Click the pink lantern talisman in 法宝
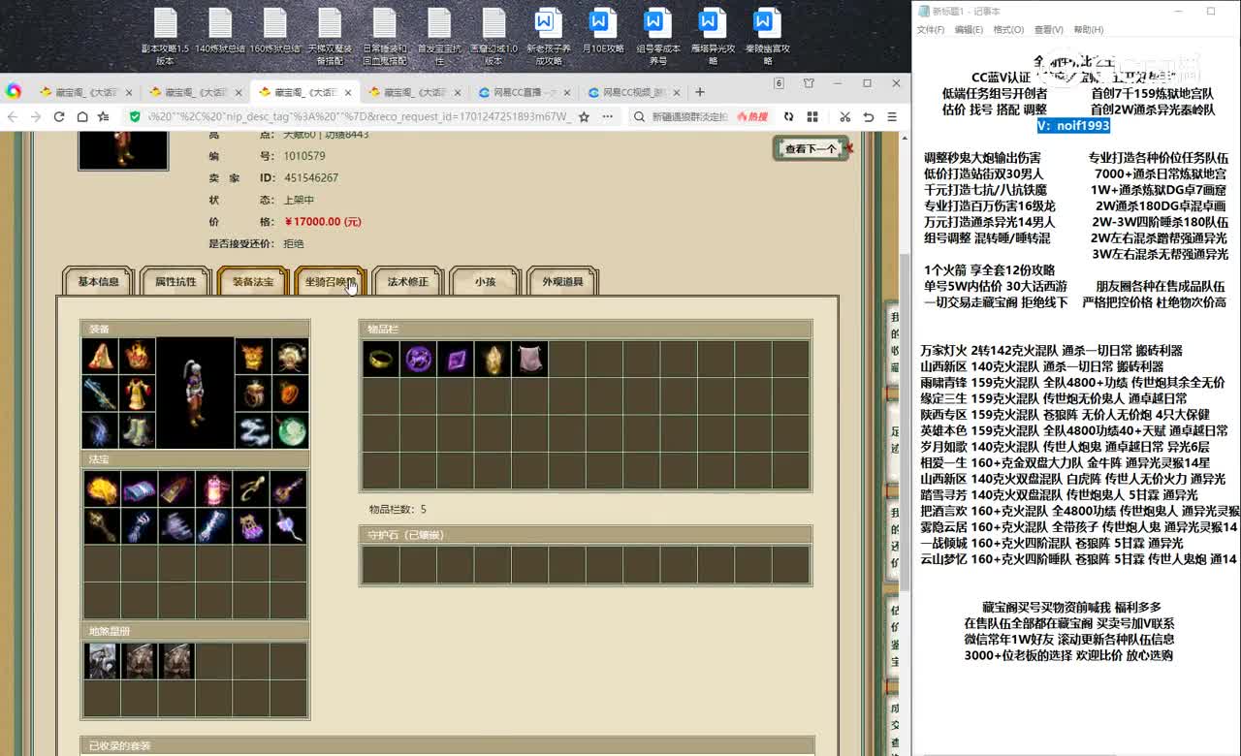 click(213, 489)
